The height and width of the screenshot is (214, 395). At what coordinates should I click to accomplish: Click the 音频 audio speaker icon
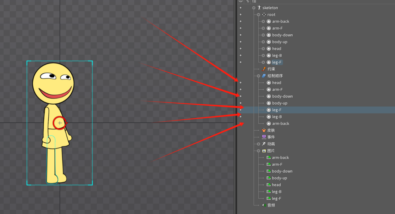(x=264, y=205)
